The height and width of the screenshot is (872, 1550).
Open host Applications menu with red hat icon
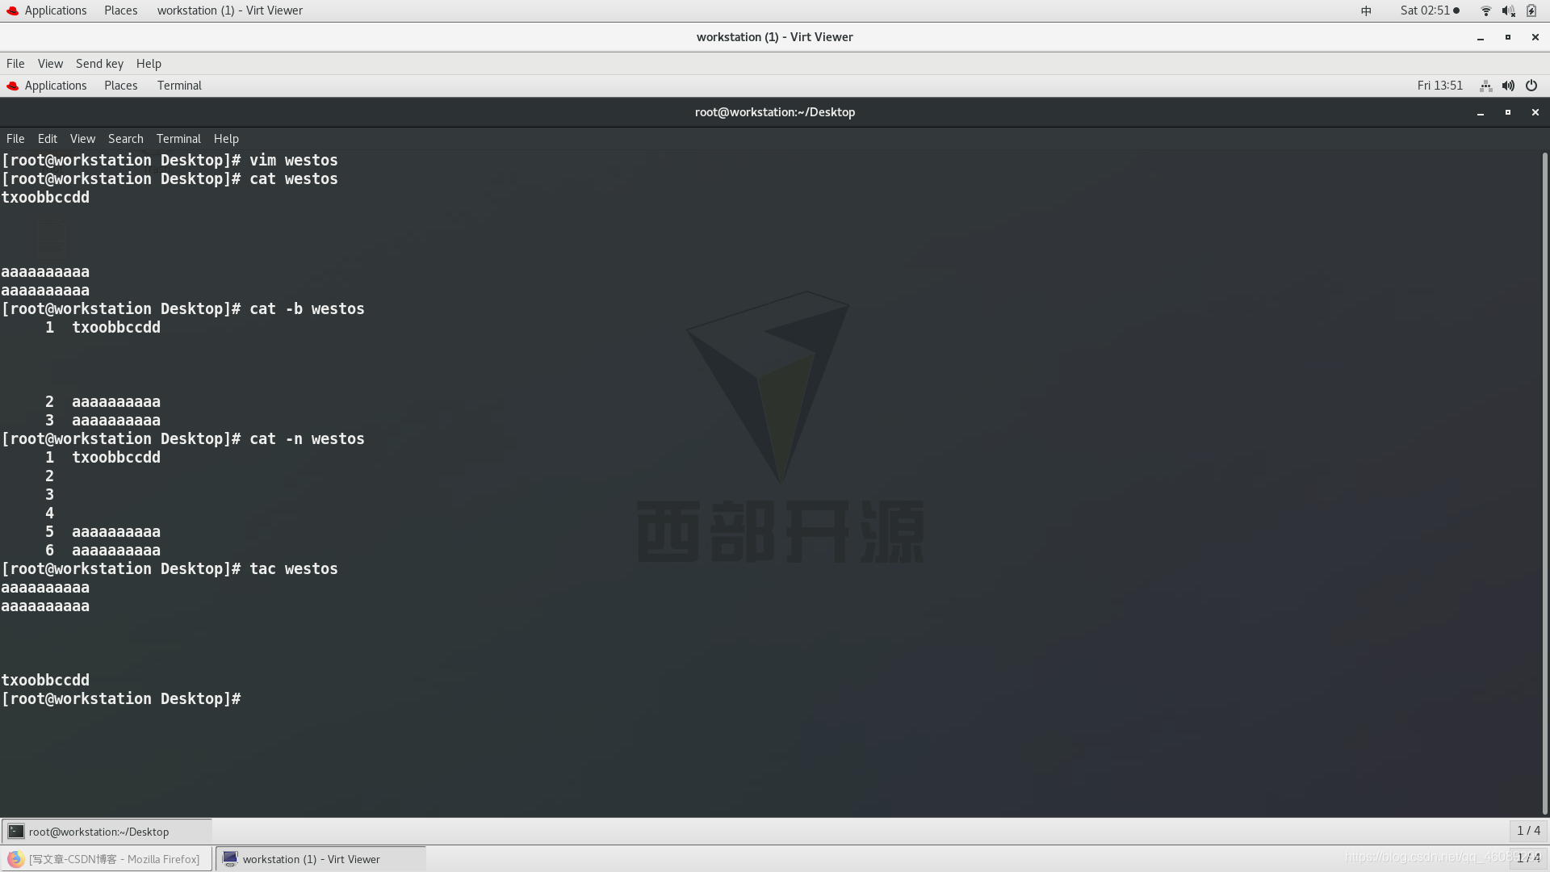tap(46, 10)
